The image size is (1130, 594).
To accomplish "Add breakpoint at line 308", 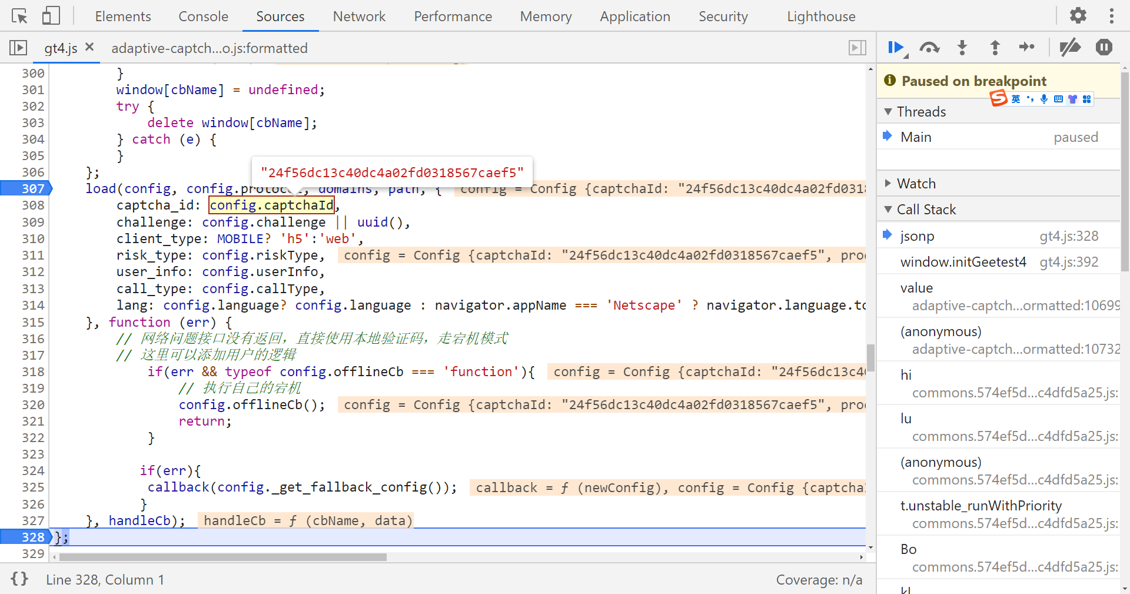I will pyautogui.click(x=33, y=205).
